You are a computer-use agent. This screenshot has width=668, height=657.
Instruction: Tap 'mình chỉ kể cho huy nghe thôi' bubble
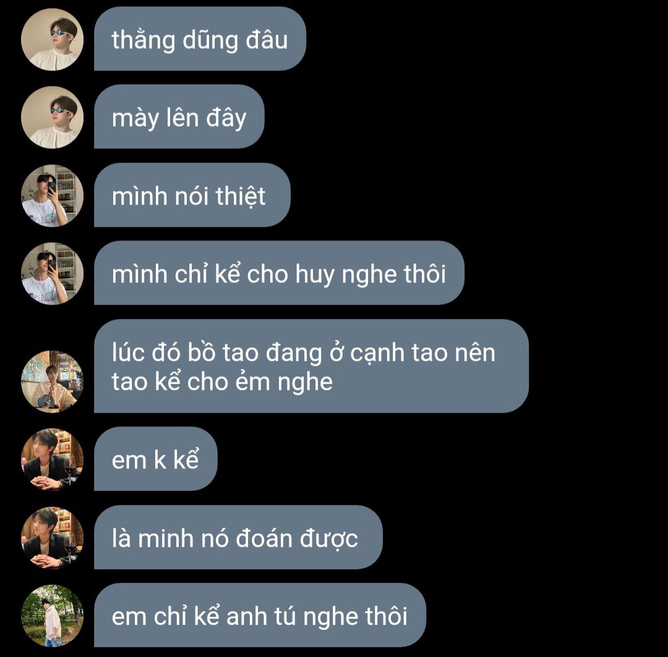(279, 273)
